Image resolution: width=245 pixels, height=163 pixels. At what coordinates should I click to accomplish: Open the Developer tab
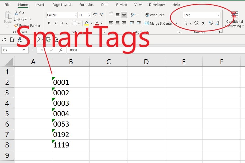[157, 5]
